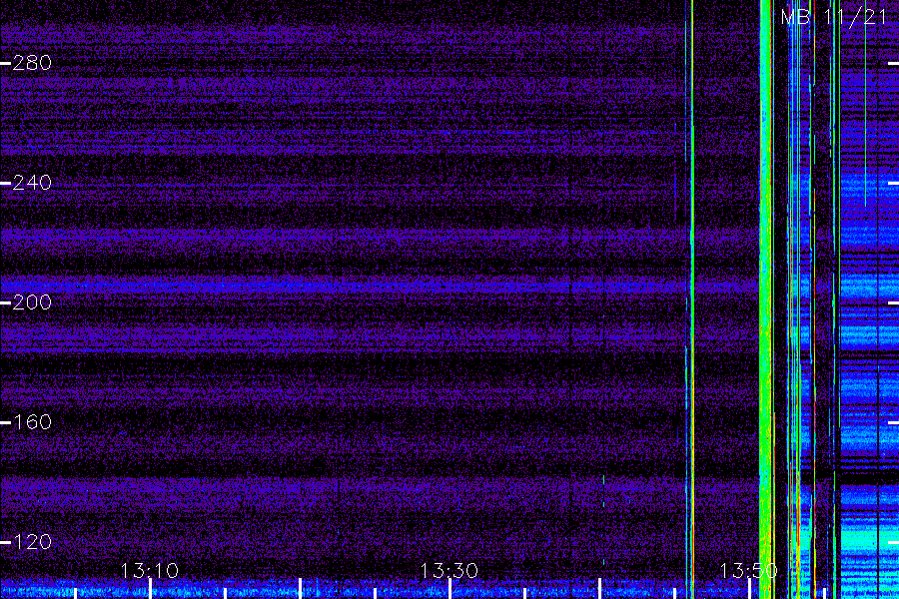The image size is (899, 599).
Task: Click the MB 11/21 date stamp
Action: [x=834, y=17]
